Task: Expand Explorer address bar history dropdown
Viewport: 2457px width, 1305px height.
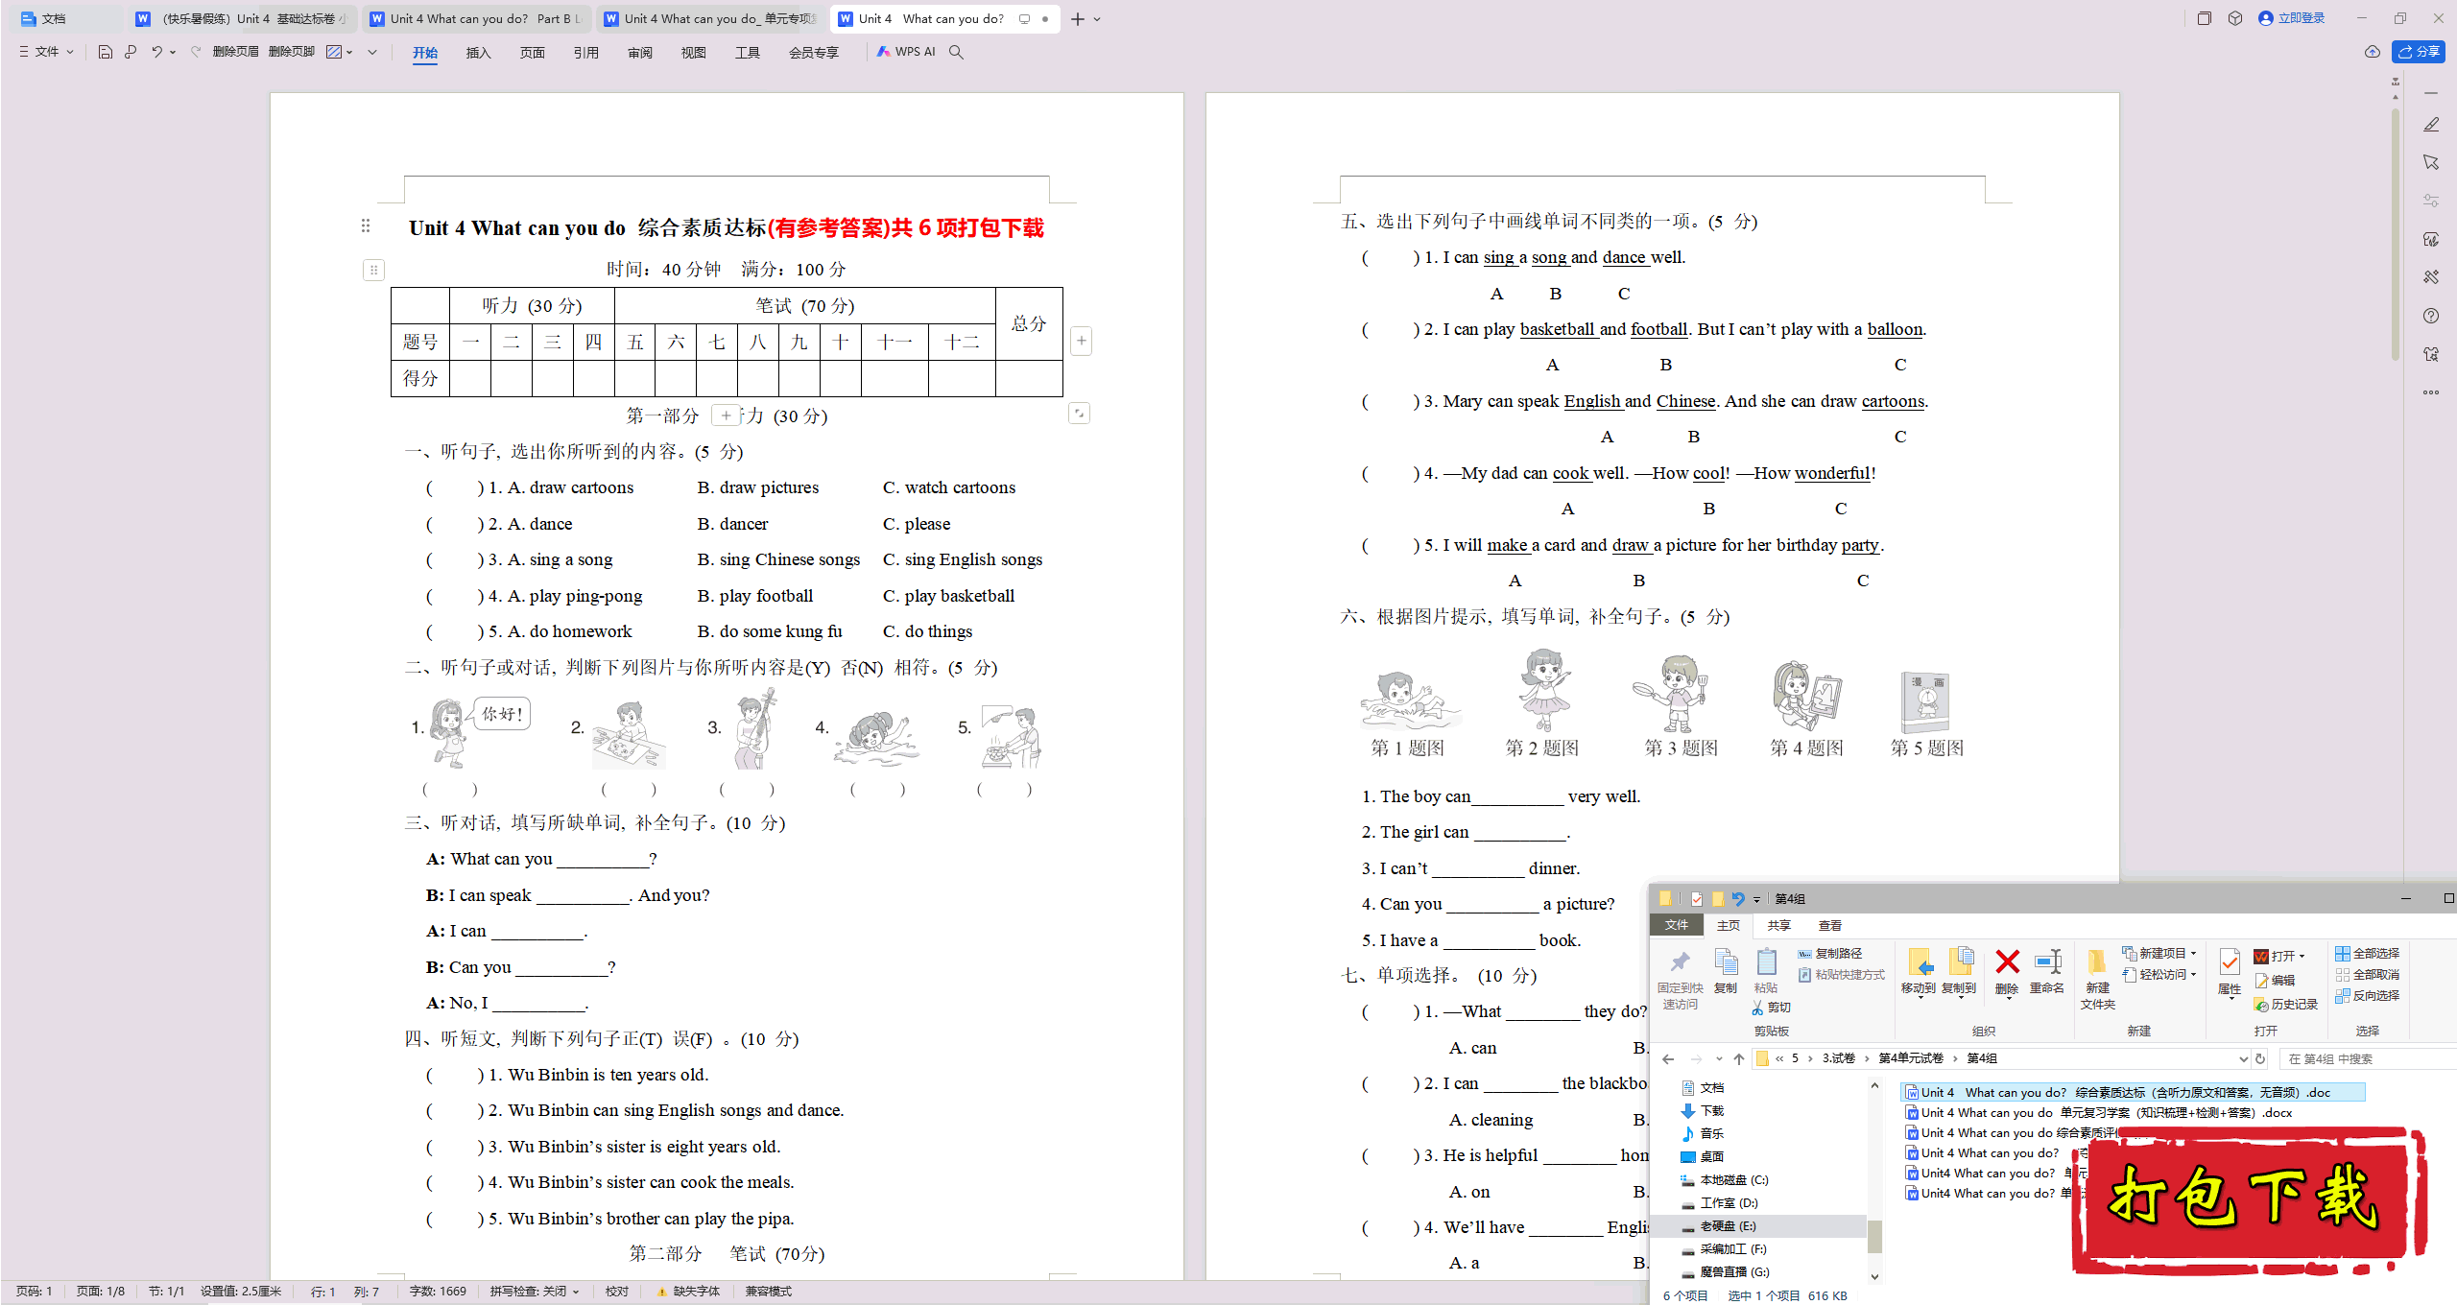Action: point(2243,1058)
